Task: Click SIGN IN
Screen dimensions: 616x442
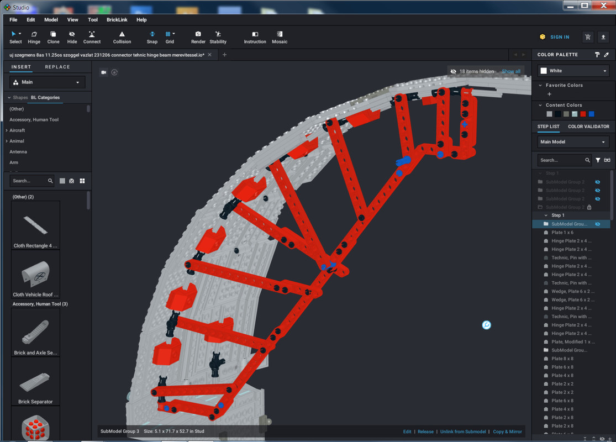Action: (x=560, y=37)
